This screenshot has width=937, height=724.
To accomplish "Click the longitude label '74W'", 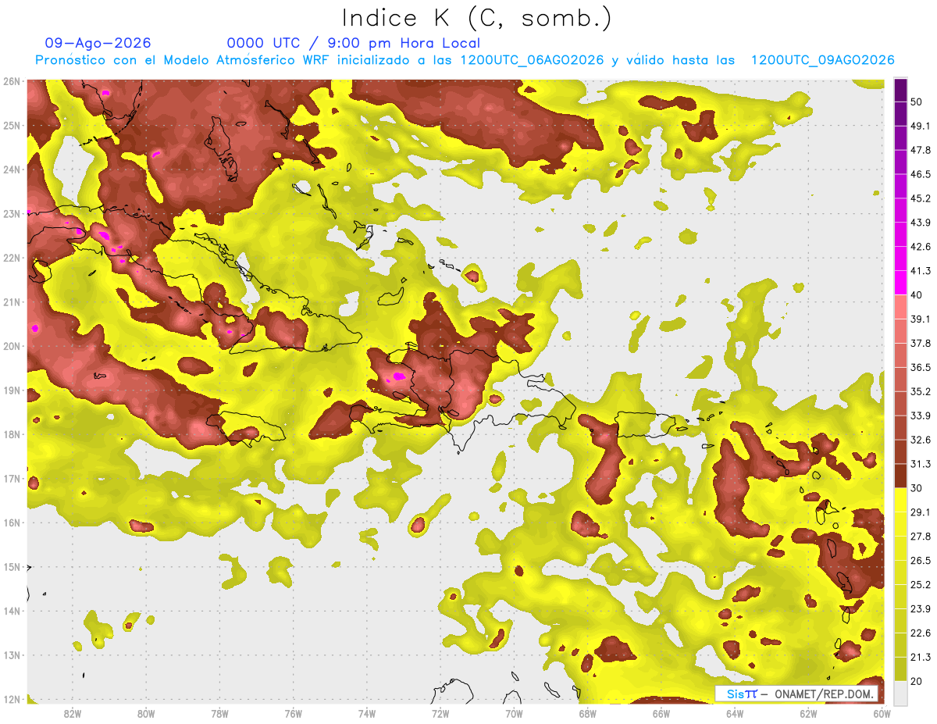I will coord(366,713).
